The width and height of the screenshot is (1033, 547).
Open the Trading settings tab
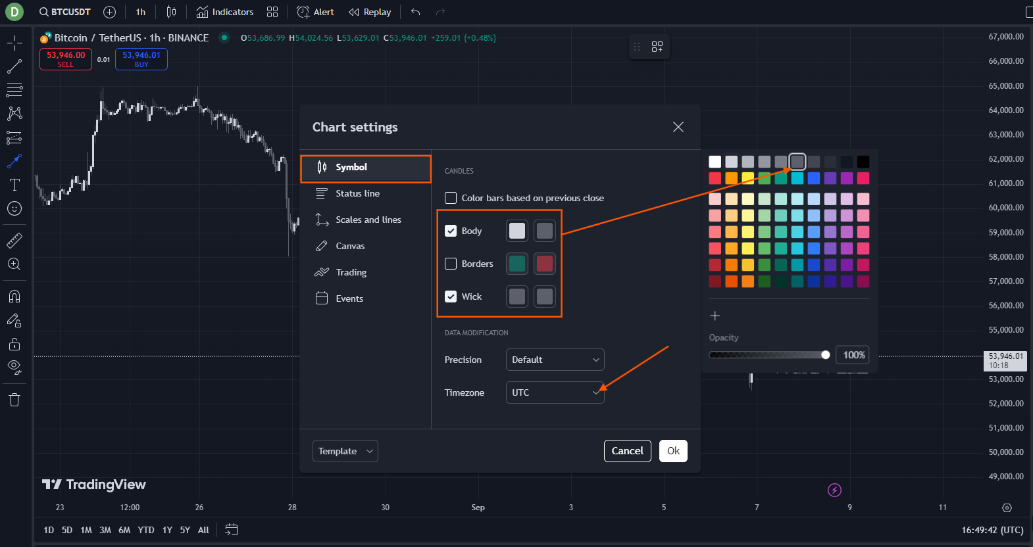click(x=365, y=272)
